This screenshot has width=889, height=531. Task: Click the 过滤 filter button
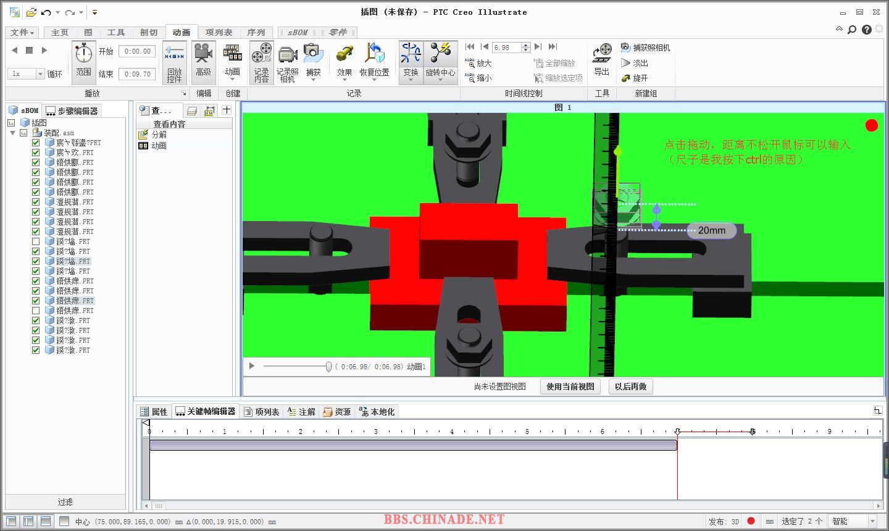tap(65, 502)
